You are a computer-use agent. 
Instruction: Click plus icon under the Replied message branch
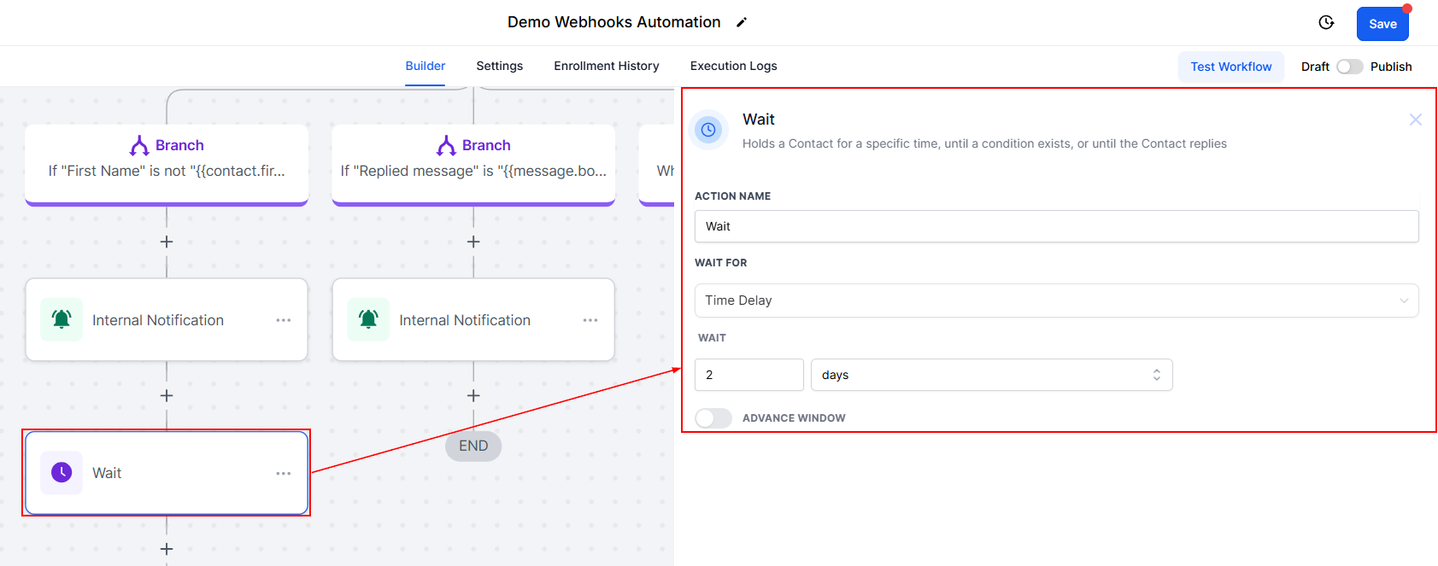[473, 242]
